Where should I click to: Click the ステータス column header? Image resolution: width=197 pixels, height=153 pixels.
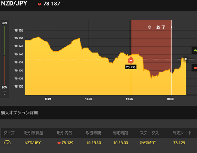(x=149, y=133)
